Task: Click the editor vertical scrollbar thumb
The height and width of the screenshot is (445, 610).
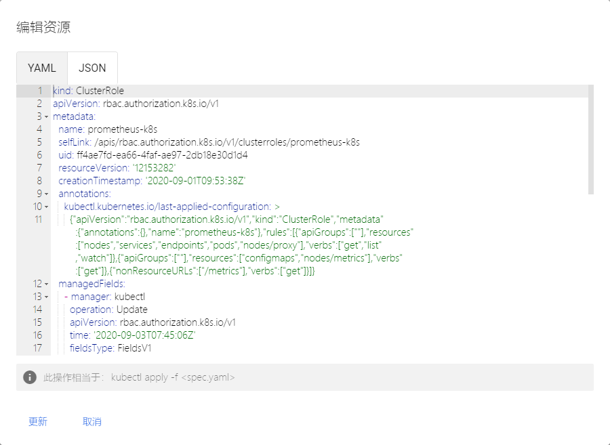Action: click(x=591, y=140)
